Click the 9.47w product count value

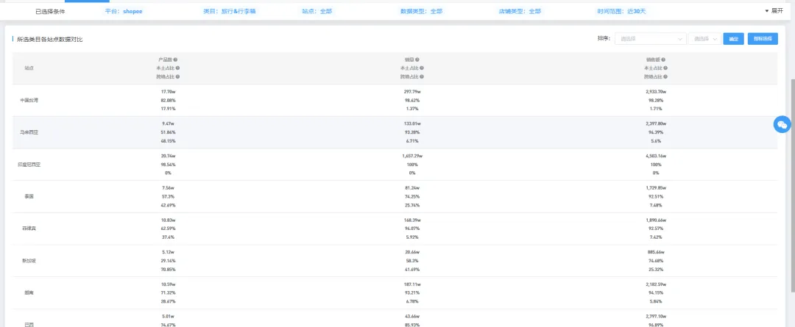point(169,124)
